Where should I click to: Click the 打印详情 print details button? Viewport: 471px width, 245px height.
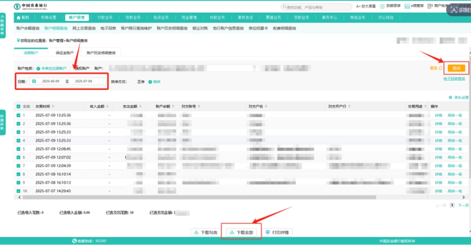(x=278, y=232)
